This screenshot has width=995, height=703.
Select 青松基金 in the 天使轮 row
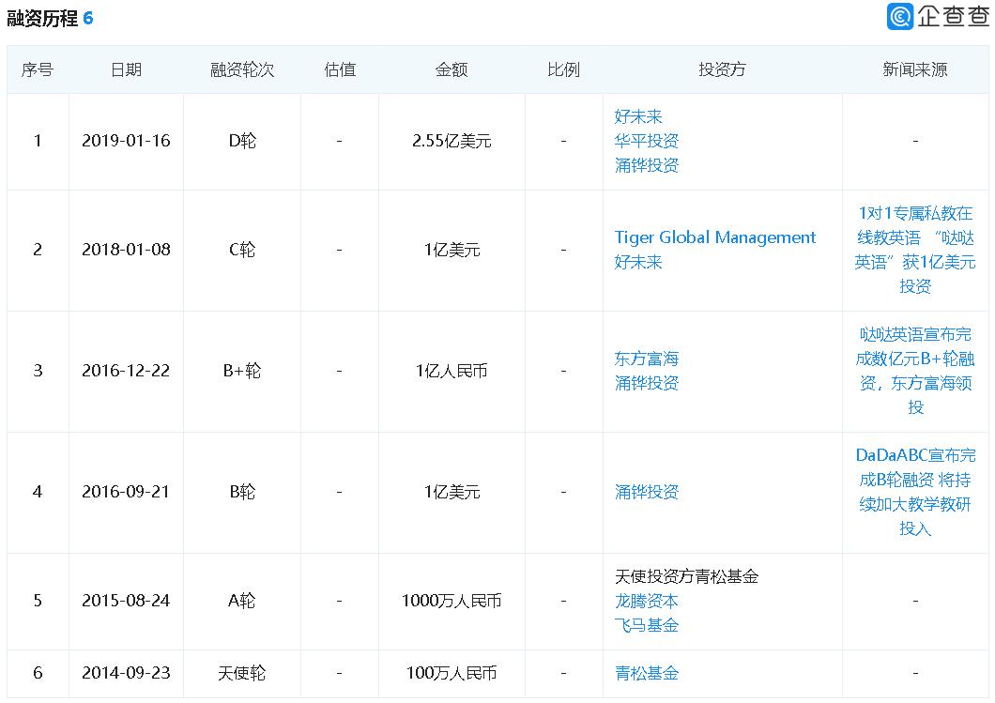click(x=645, y=673)
